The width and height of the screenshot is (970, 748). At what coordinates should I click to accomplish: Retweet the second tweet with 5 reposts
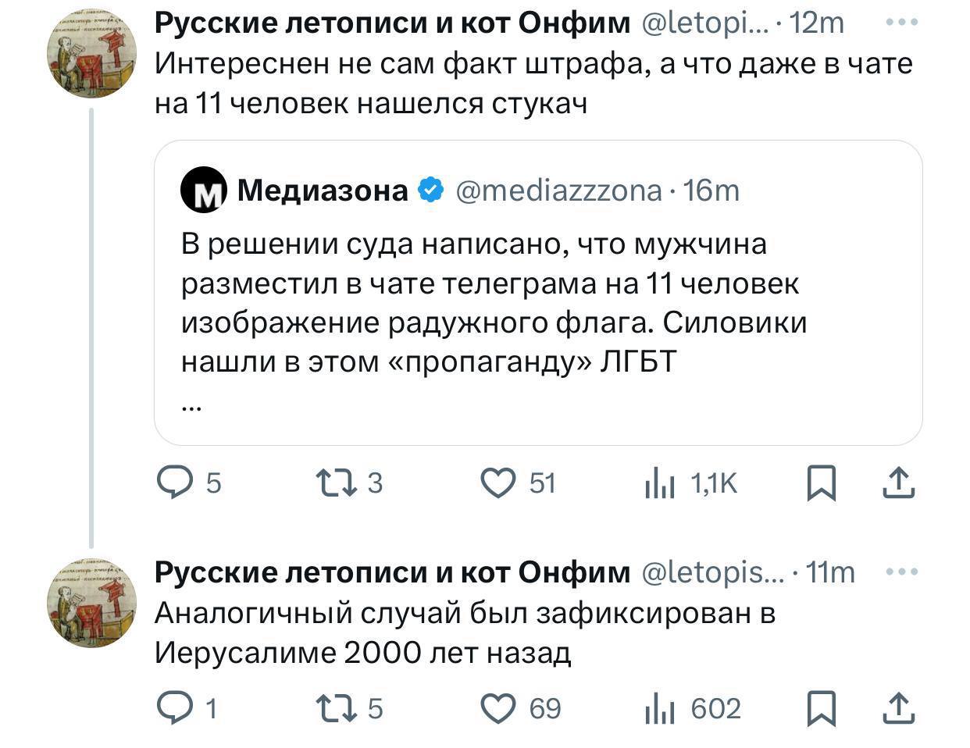[x=337, y=708]
